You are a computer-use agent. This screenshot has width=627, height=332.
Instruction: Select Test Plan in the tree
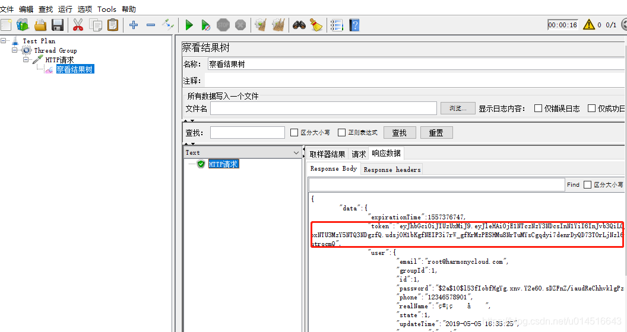tap(39, 41)
